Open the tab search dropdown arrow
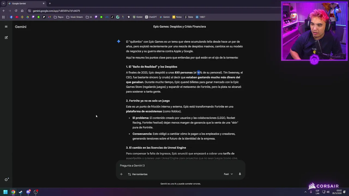This screenshot has height=196, width=349. coord(3,4)
